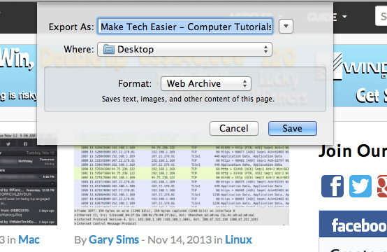Image resolution: width=387 pixels, height=252 pixels.
Task: Open the Where location dropdown showing Desktop
Action: pyautogui.click(x=185, y=49)
